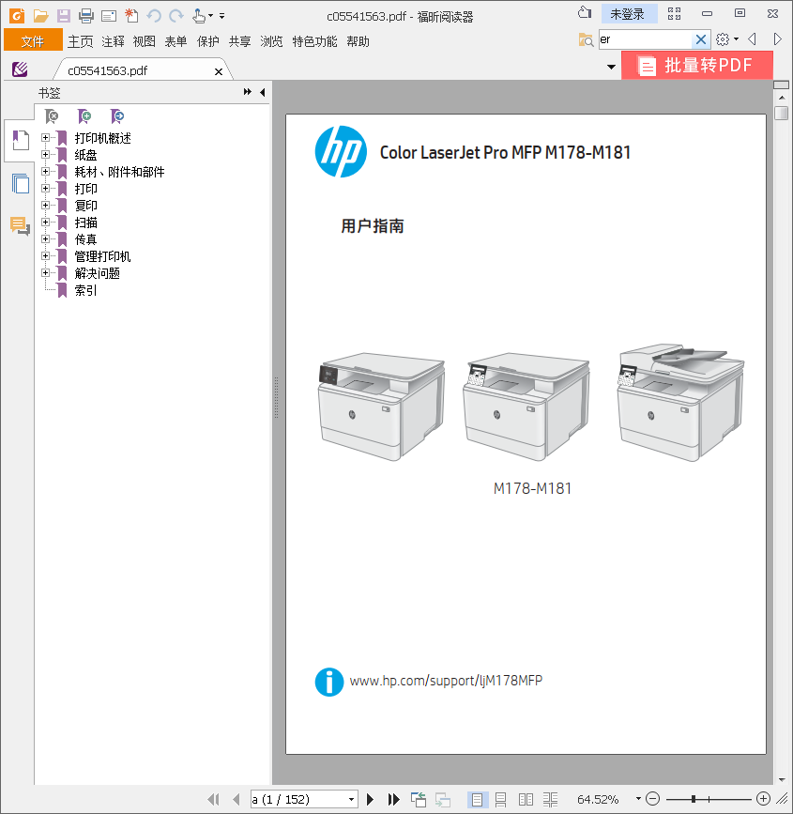Switch to the 保护 ribbon tab

(x=208, y=41)
